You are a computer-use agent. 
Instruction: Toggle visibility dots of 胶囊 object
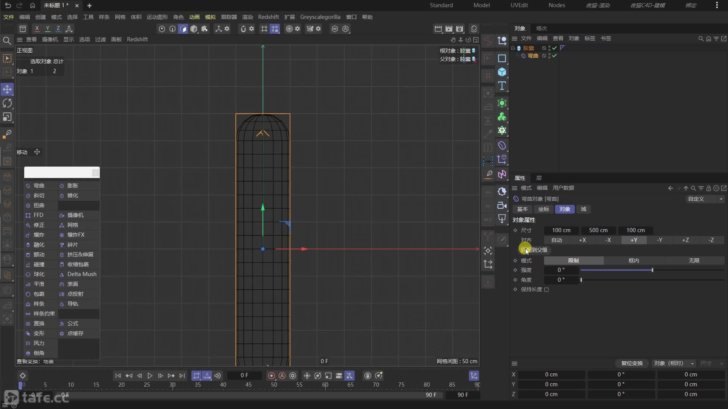[x=549, y=48]
